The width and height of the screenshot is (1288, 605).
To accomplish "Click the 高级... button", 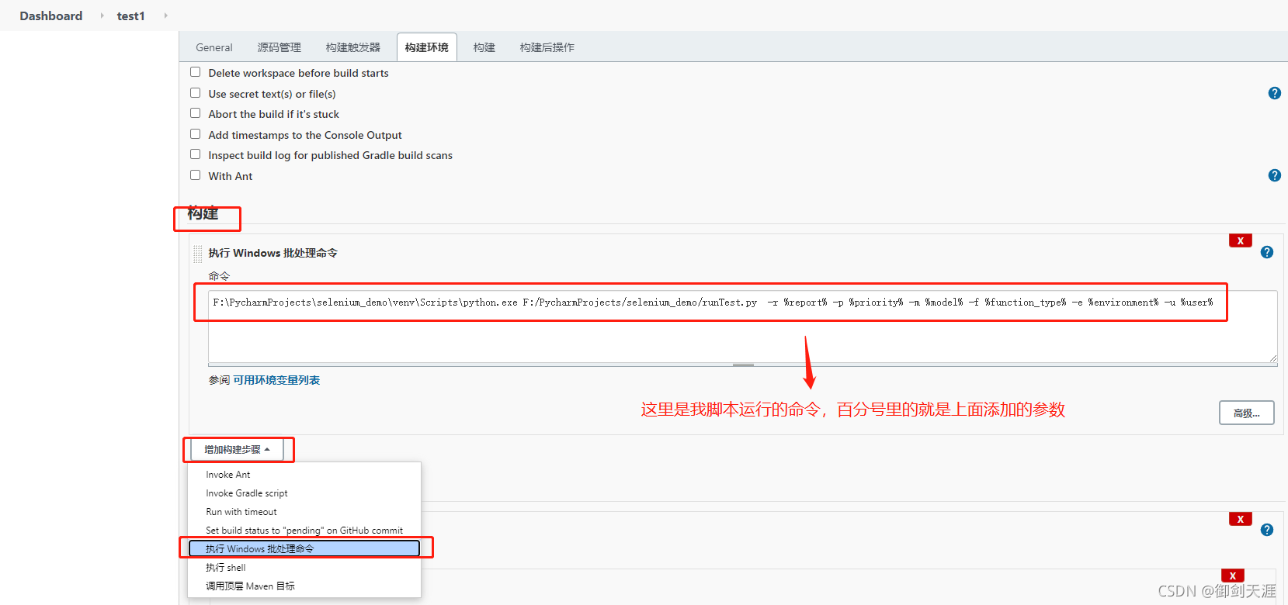I will (x=1247, y=413).
